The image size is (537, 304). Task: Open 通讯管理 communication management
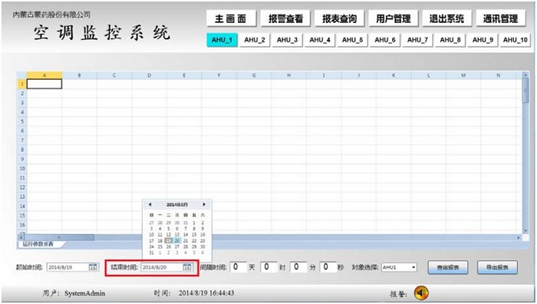501,18
